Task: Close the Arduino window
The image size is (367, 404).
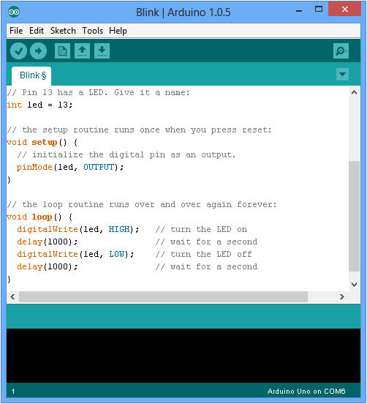Action: point(344,10)
